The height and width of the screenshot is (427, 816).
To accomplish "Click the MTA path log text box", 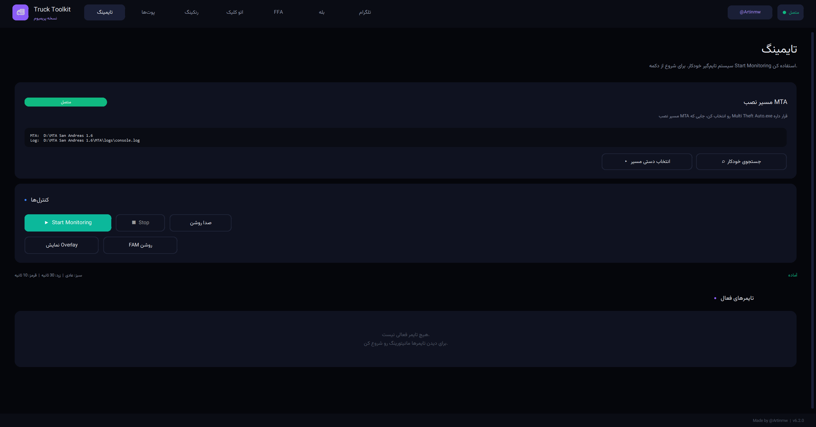I will (x=405, y=138).
